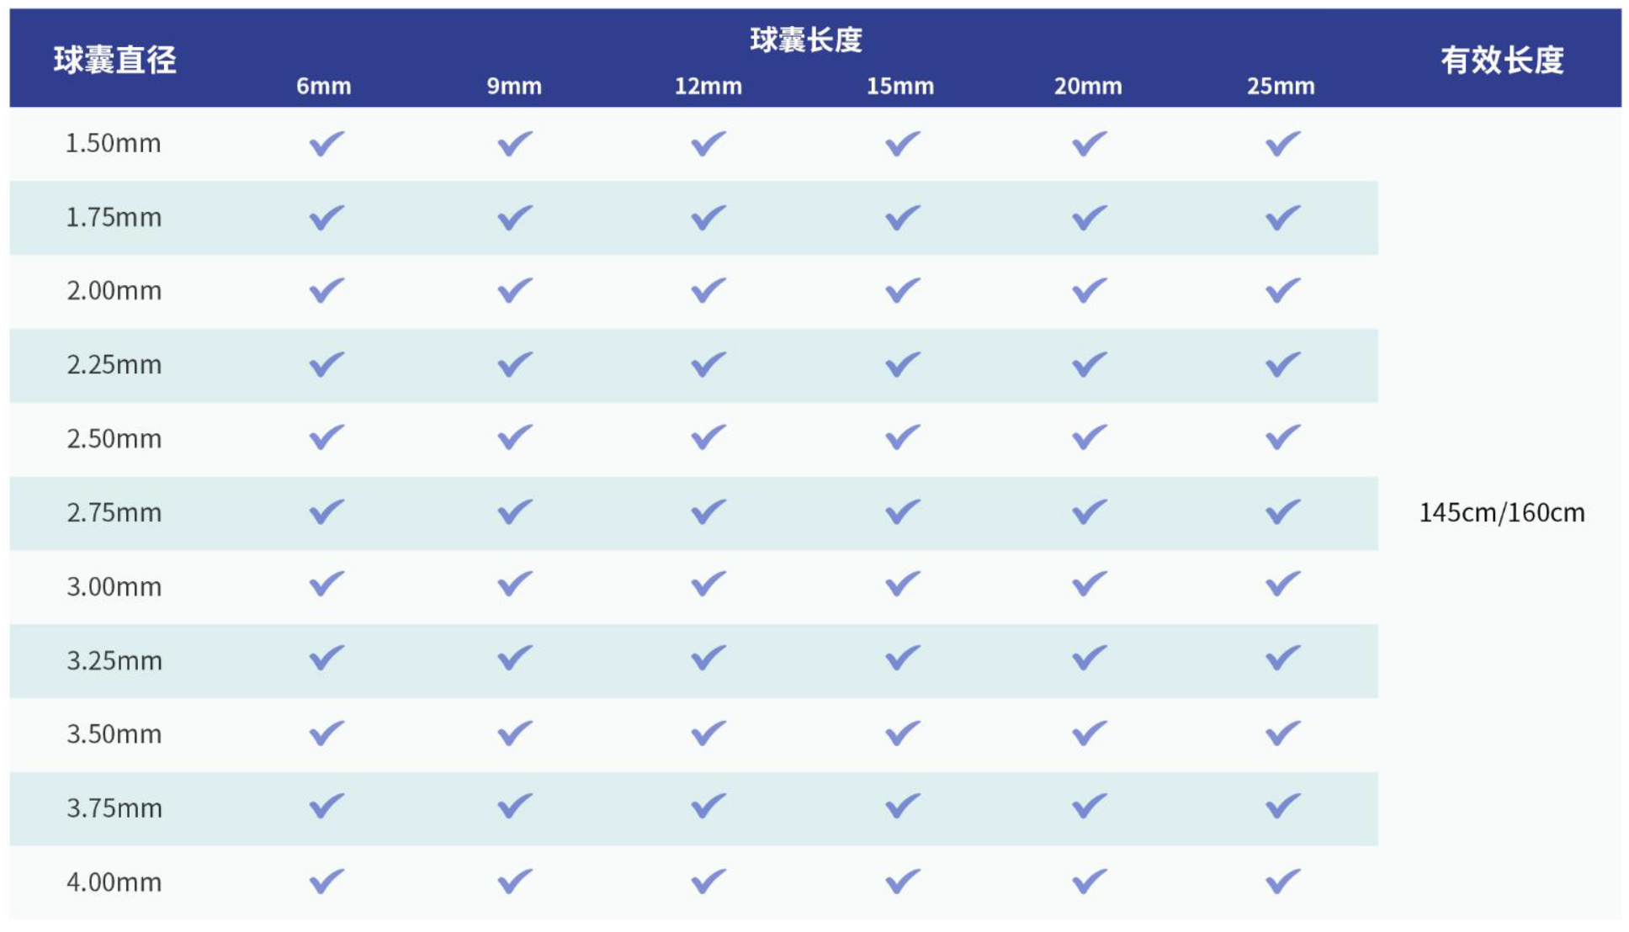Viewport: 1629px width, 932px height.
Task: Click the checkmark for 2.00mm diameter, 12mm length
Action: click(x=708, y=291)
